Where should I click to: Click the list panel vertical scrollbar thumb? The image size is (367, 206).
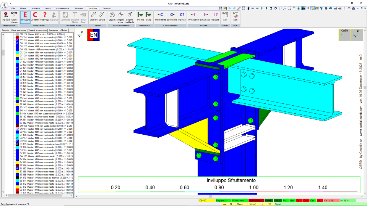[3, 53]
